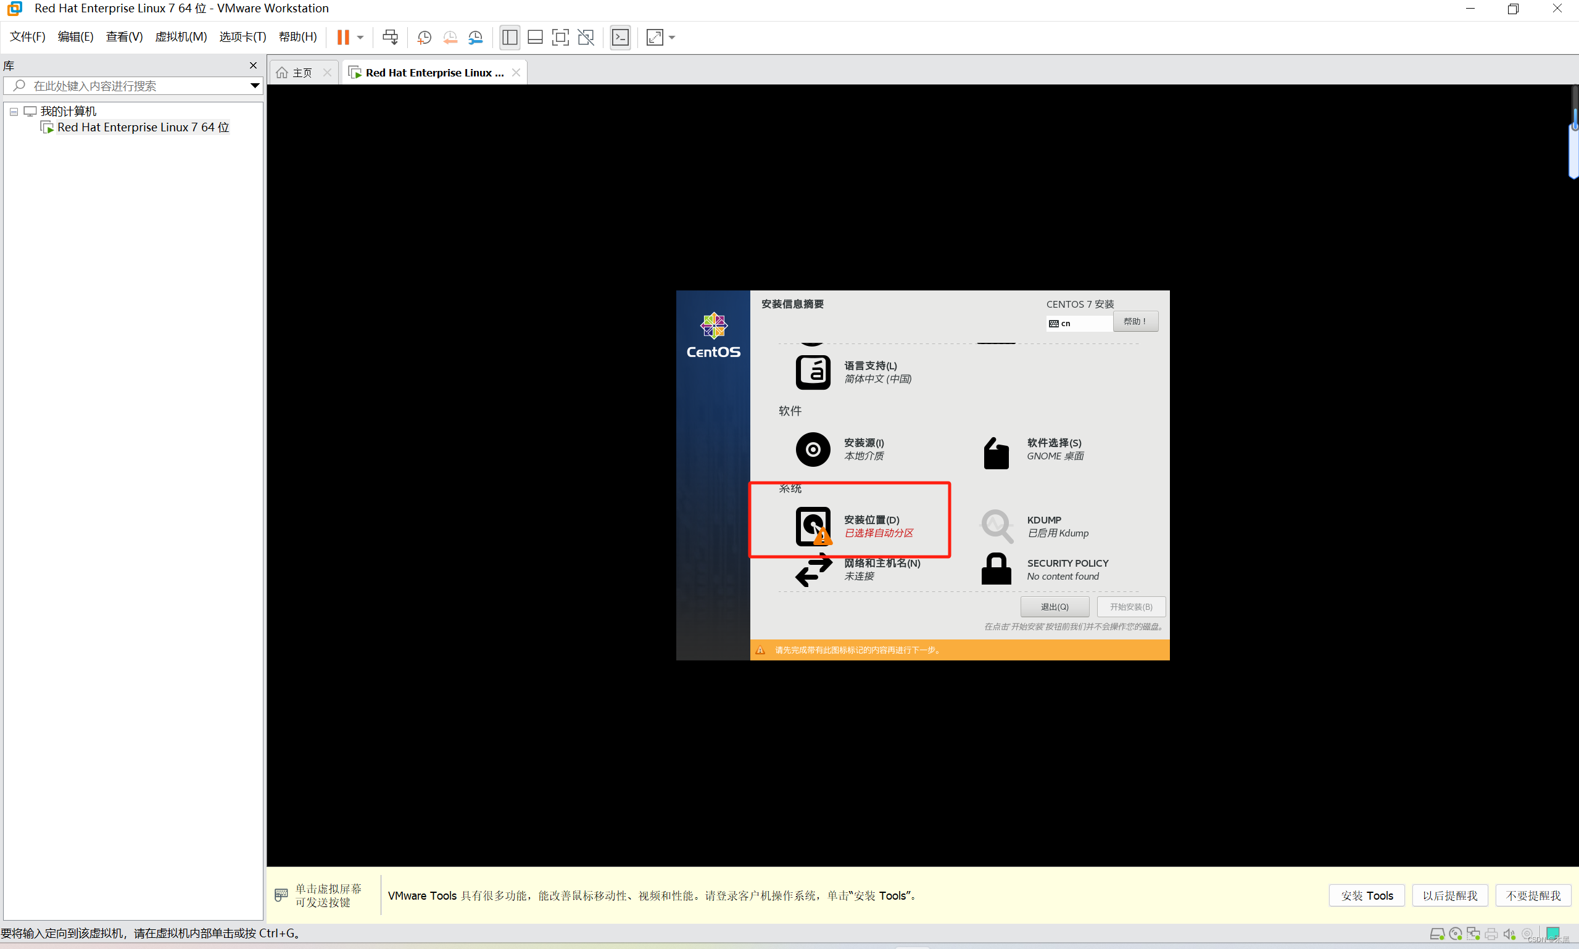Enter full screen mode icon
Image resolution: width=1579 pixels, height=949 pixels.
pos(560,37)
